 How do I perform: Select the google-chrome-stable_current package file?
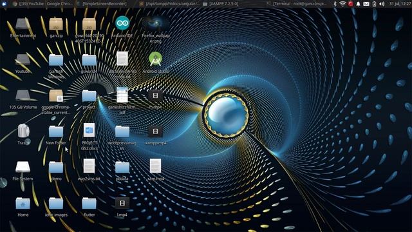click(x=56, y=95)
